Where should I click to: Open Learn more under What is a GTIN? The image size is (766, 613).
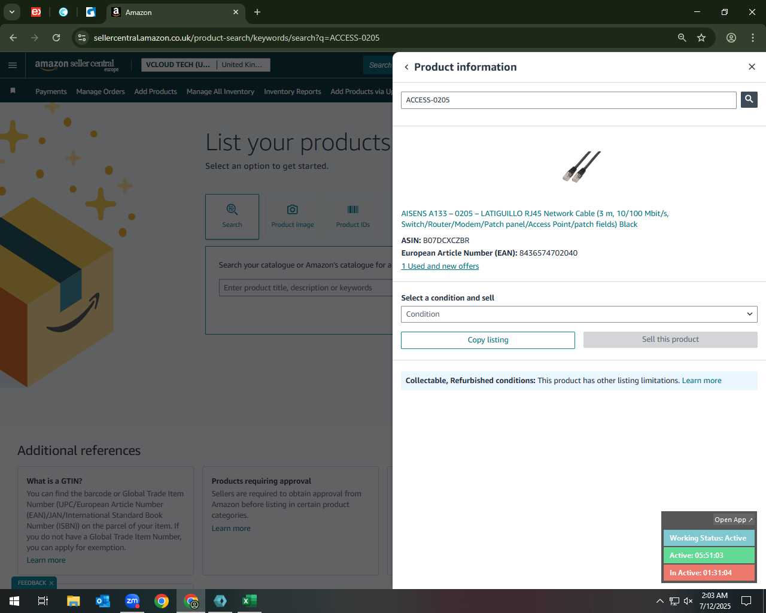(46, 560)
